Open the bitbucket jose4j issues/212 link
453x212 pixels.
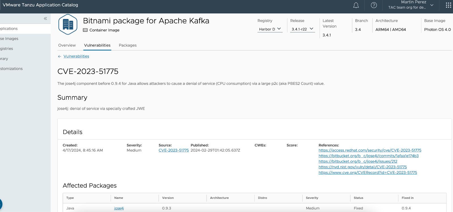click(x=358, y=161)
